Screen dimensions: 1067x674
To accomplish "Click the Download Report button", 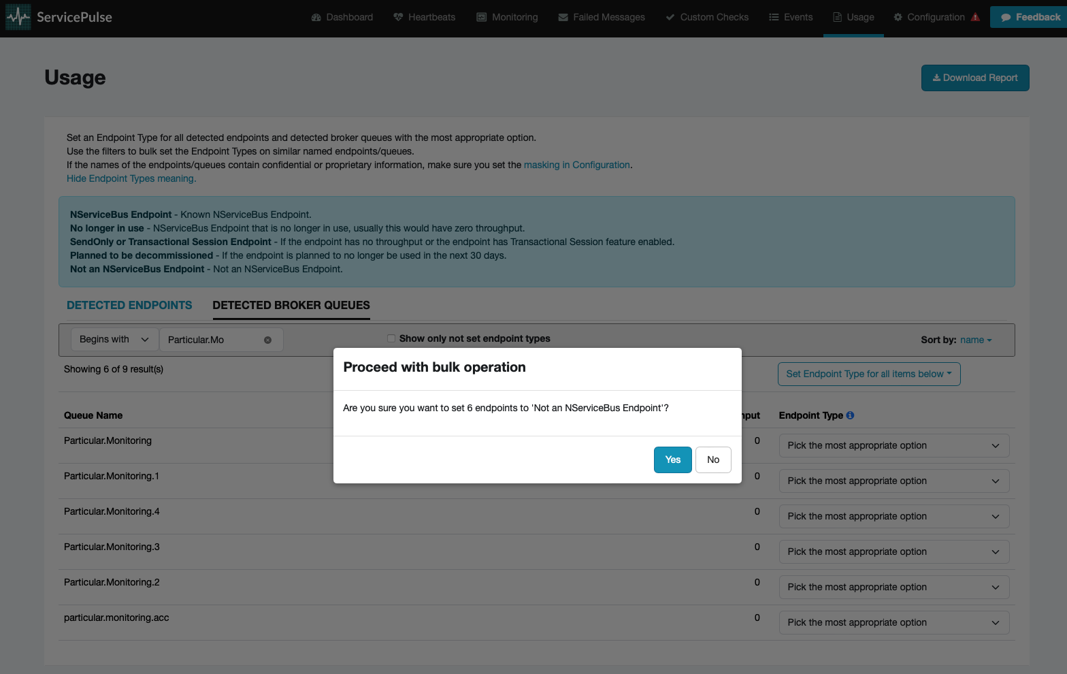I will click(x=975, y=78).
